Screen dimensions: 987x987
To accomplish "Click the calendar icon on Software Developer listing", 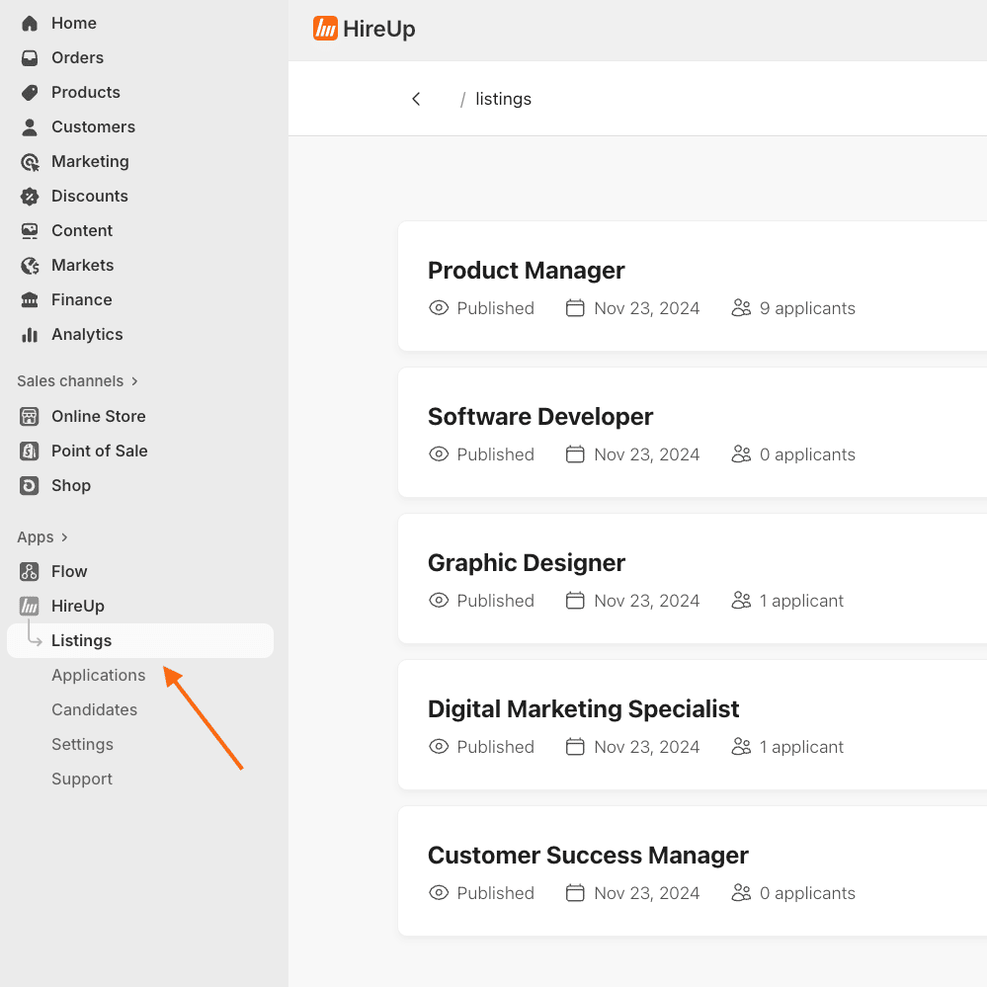I will point(575,453).
